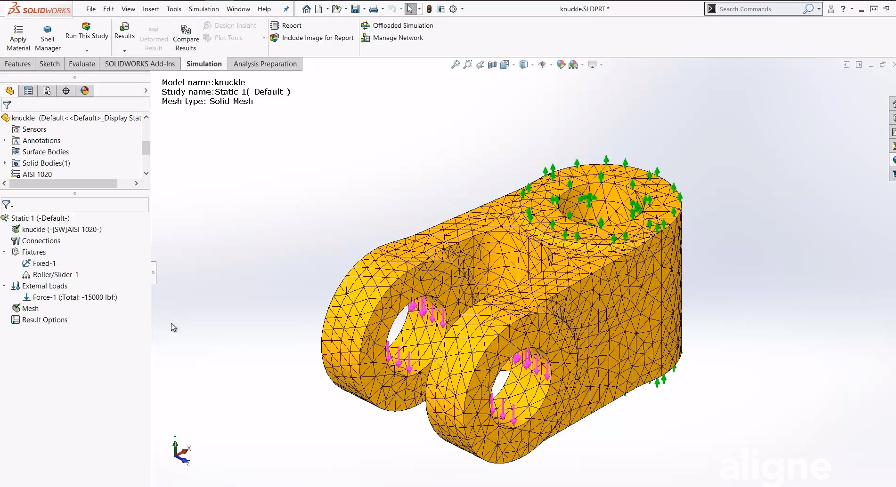Click the Run This Study icon
This screenshot has height=487, width=896.
(86, 27)
